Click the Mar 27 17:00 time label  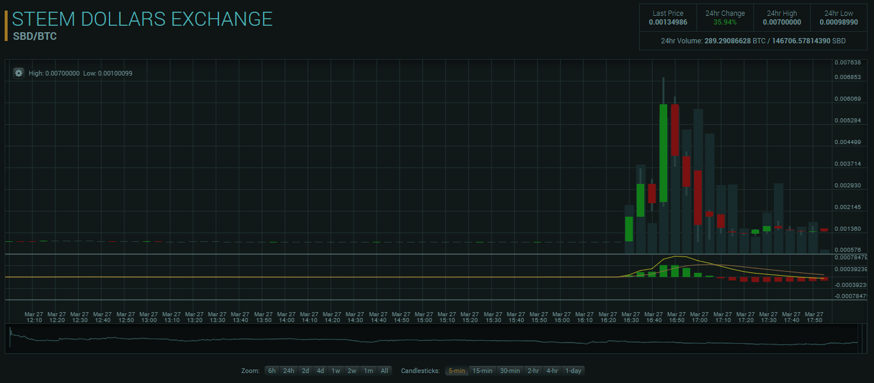[x=699, y=317]
